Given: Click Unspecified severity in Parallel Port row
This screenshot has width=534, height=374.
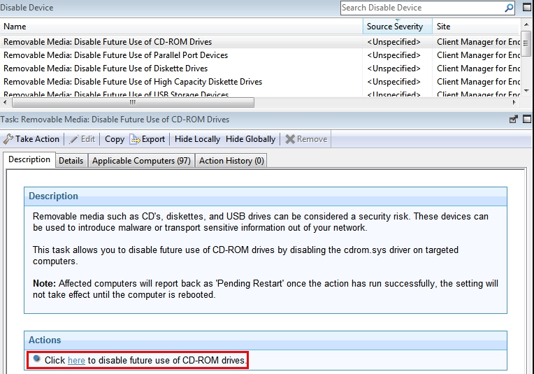Looking at the screenshot, I should tap(394, 55).
